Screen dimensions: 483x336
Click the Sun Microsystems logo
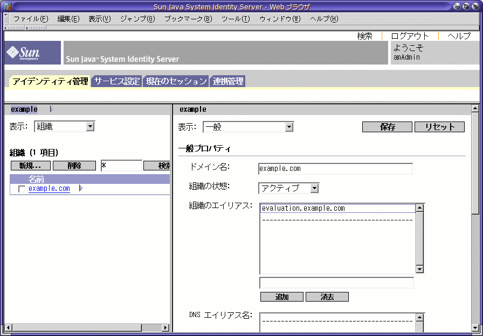coord(33,53)
